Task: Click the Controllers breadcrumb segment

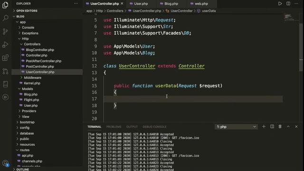Action: click(x=115, y=11)
